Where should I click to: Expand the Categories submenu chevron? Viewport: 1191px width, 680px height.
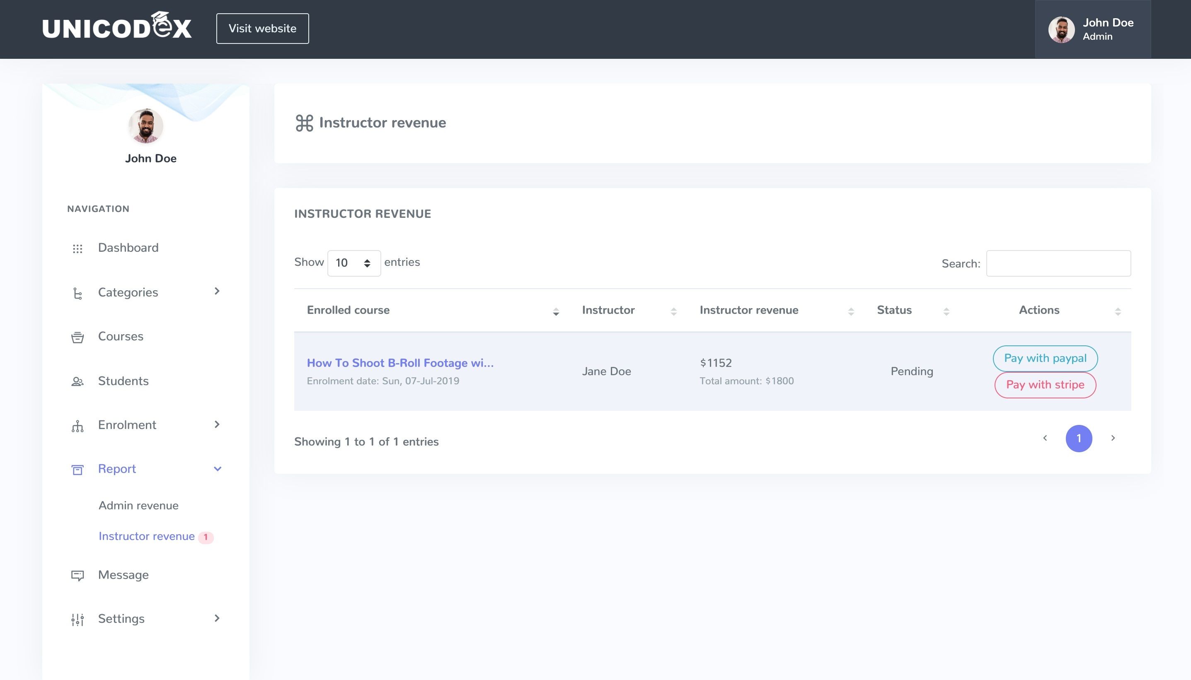point(217,292)
